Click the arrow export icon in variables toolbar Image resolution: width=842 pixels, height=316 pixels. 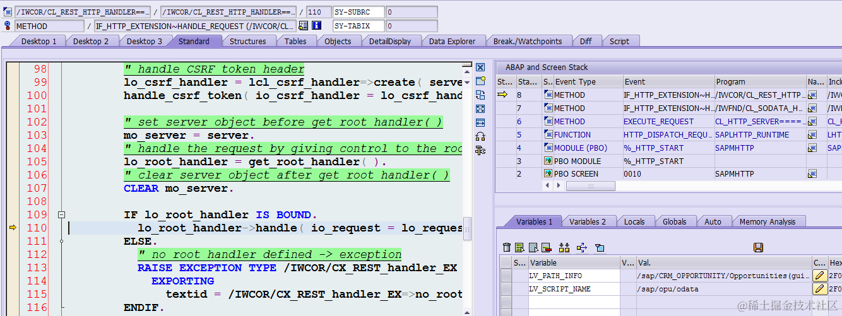[x=582, y=247]
